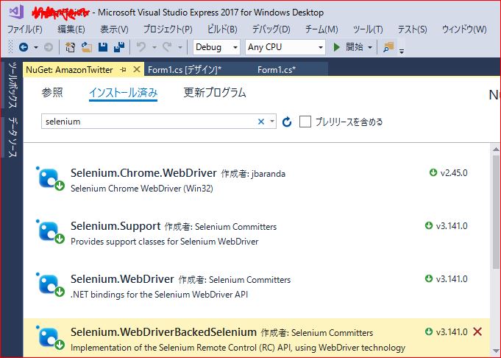Refresh the NuGet package list
The height and width of the screenshot is (358, 501).
(x=287, y=122)
